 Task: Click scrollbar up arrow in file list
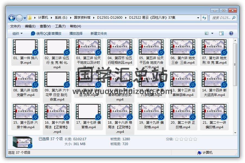235,40
